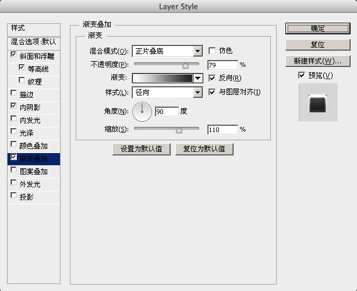Image resolution: width=357 pixels, height=291 pixels.
Task: Click the gradient preview bar to edit
Action: point(162,78)
